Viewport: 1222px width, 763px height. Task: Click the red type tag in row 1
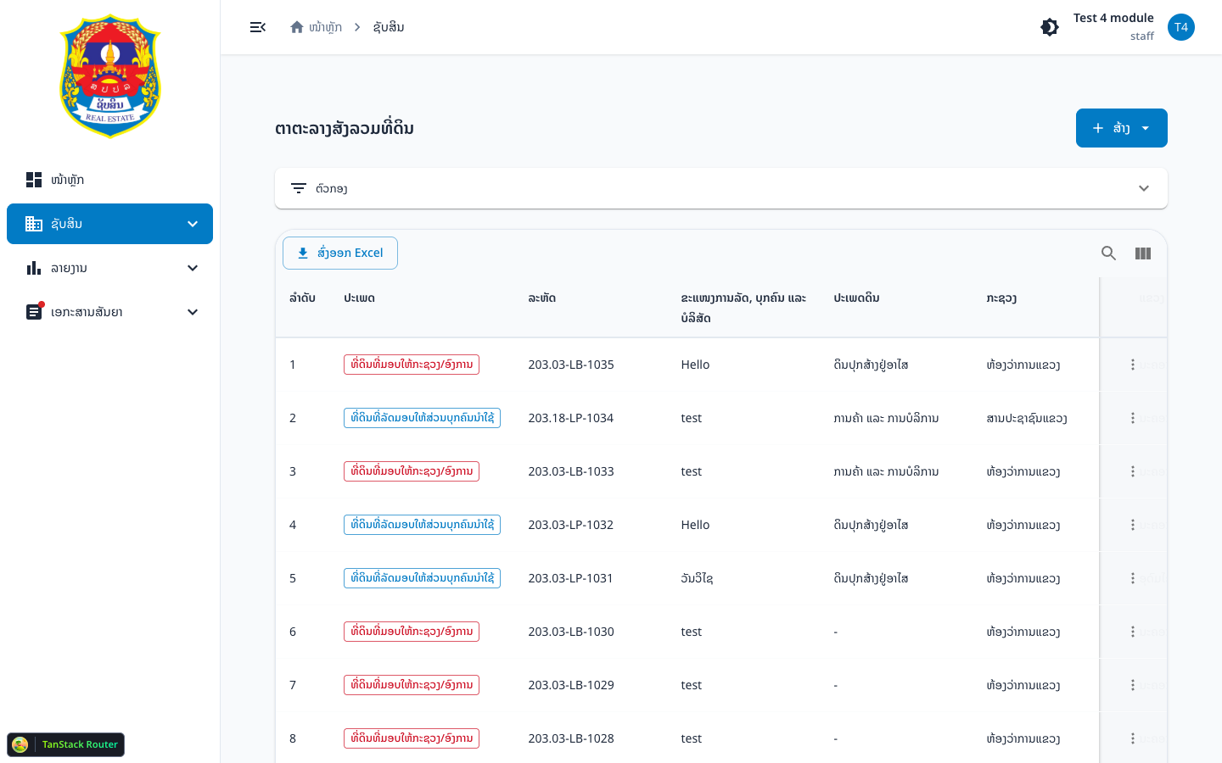pyautogui.click(x=412, y=365)
